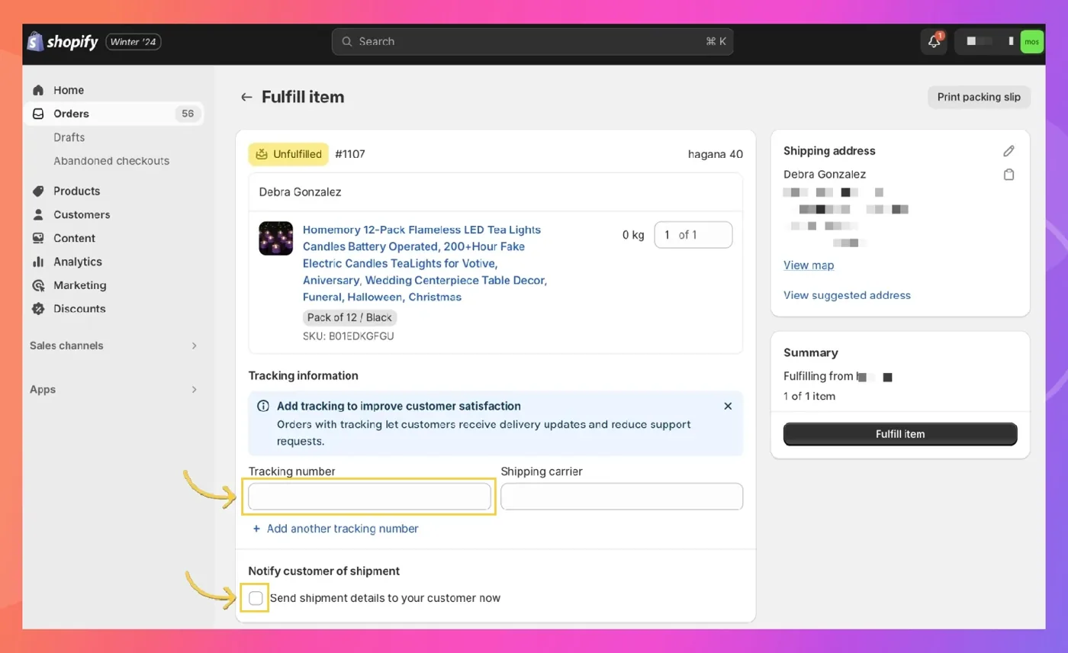The image size is (1068, 653).
Task: Check Send shipment details to customer
Action: coord(256,598)
